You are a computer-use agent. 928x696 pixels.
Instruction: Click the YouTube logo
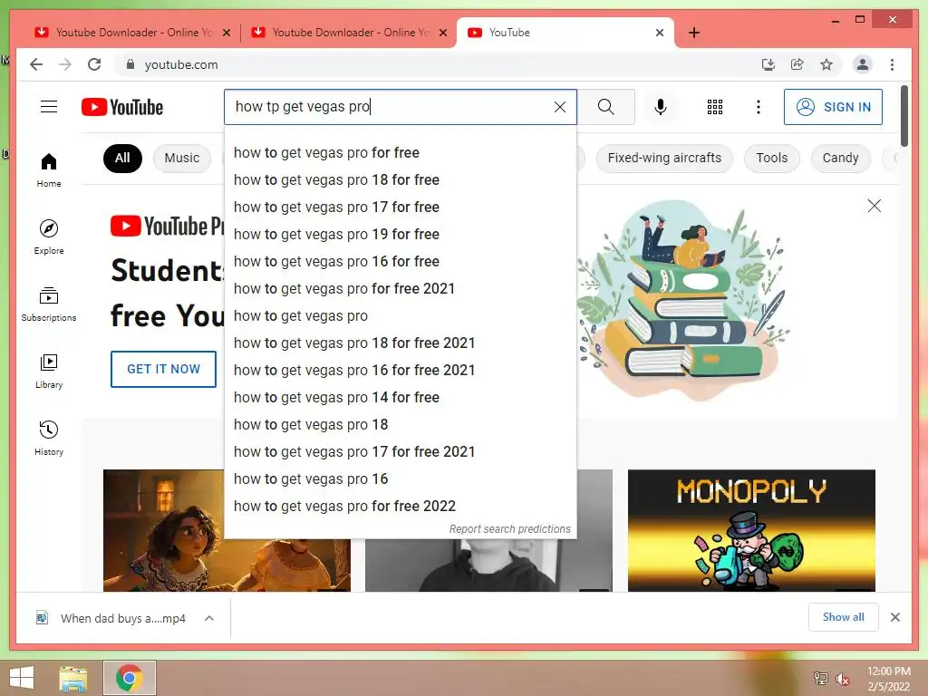click(122, 107)
